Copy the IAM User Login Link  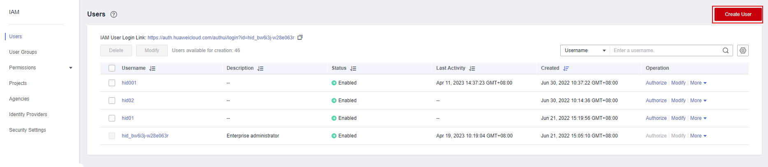[x=300, y=37]
